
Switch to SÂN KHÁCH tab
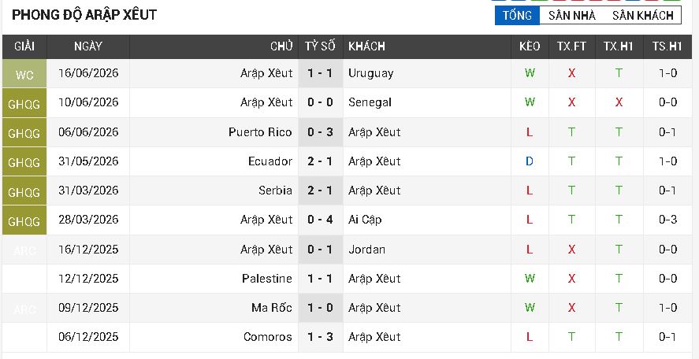[642, 16]
